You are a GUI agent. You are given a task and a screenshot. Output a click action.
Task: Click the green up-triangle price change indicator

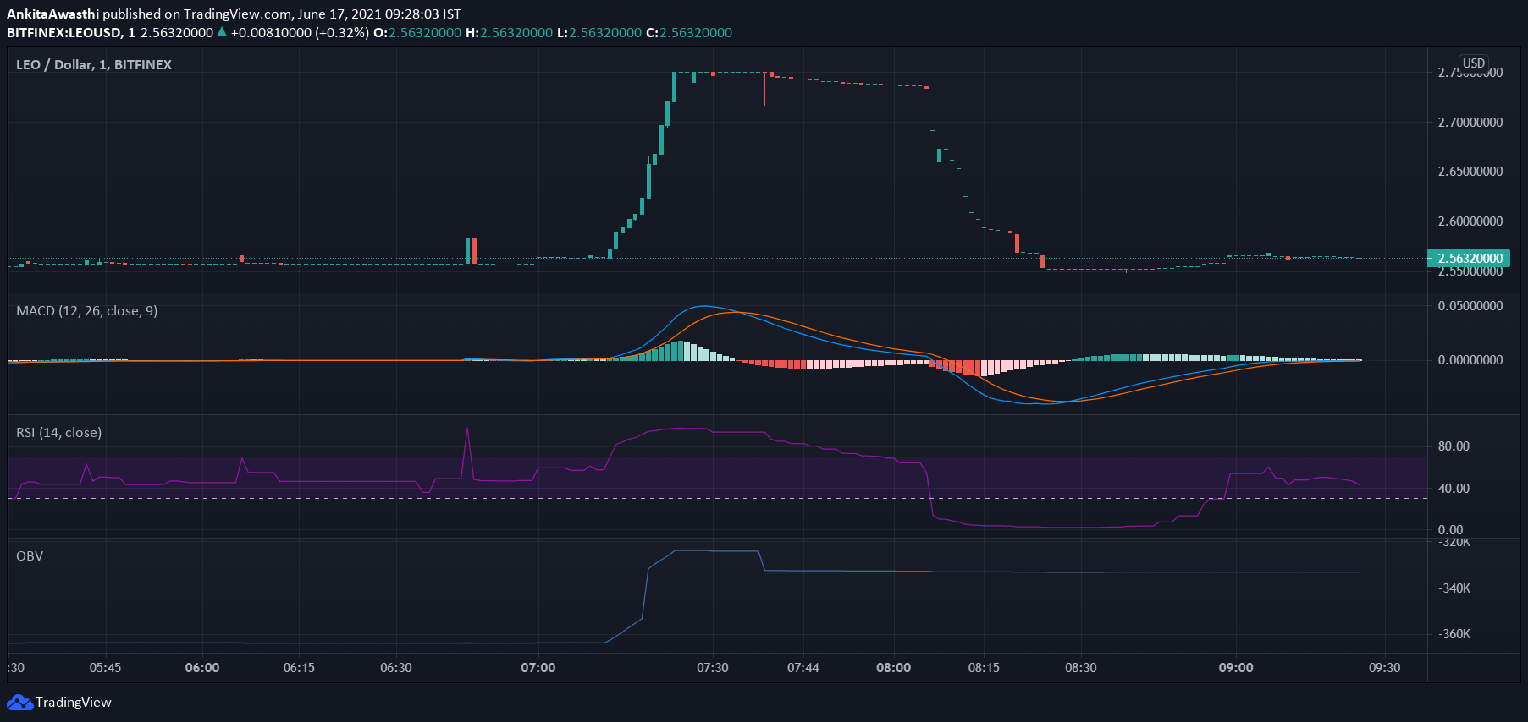point(222,32)
